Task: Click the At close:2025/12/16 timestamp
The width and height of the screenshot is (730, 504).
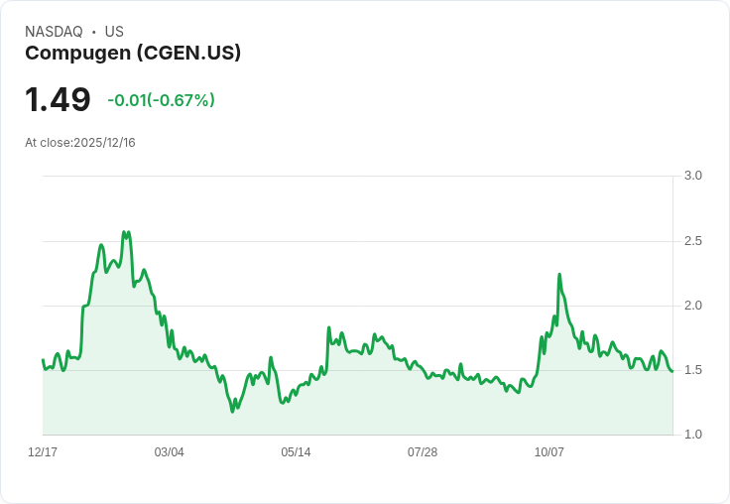Action: tap(80, 143)
